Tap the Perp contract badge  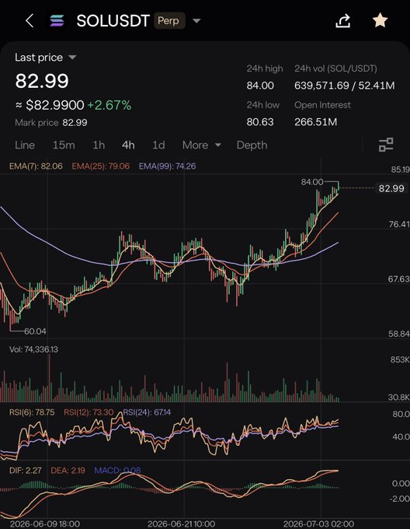click(169, 21)
